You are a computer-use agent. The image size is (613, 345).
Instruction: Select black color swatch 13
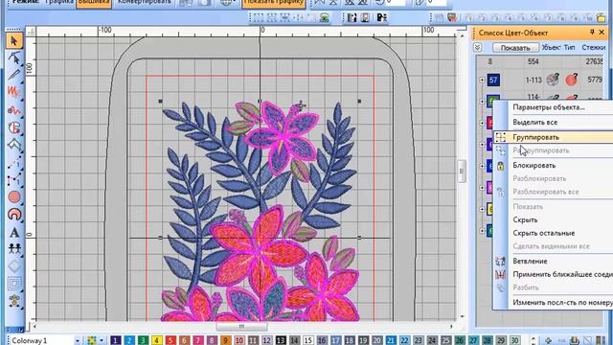281,340
